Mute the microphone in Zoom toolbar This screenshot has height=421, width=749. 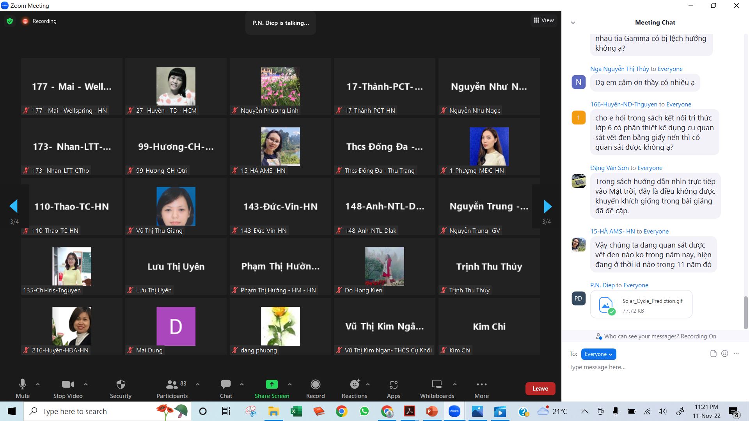coord(23,389)
